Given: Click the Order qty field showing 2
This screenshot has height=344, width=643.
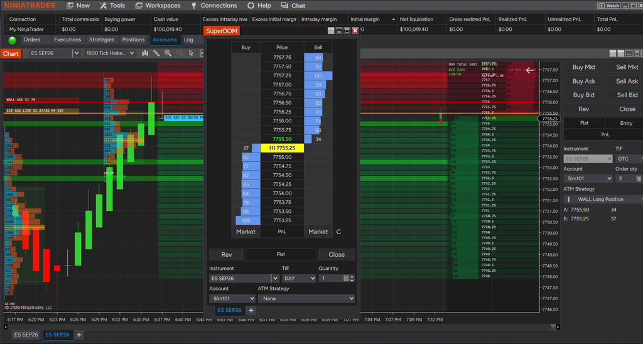Looking at the screenshot, I should 625,179.
